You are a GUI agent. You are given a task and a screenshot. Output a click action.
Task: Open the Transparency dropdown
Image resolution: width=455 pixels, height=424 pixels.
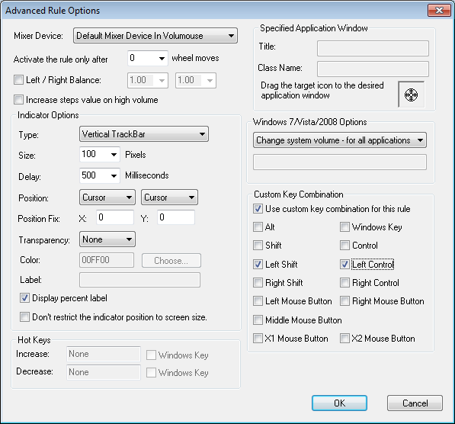[107, 239]
